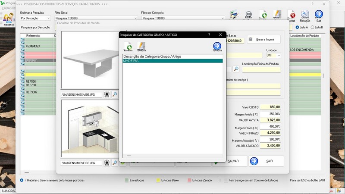Viewport: 345px width, 194px height.
Task: Select MADEIRA row in category list
Action: [172, 61]
